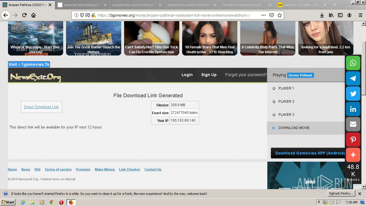366x206 pixels.
Task: Open Join The Great Battle ad thumbnail
Action: pyautogui.click(x=94, y=38)
